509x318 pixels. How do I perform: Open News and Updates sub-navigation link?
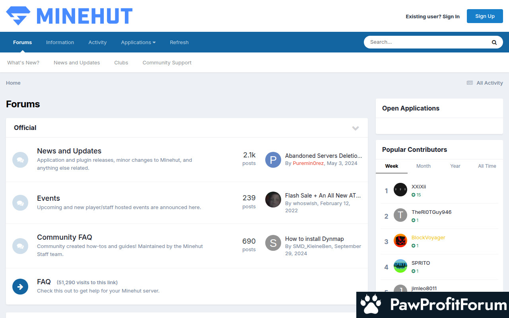[77, 62]
